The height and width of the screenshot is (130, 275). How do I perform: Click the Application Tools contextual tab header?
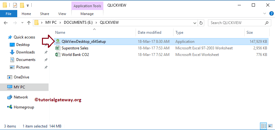pos(87,6)
